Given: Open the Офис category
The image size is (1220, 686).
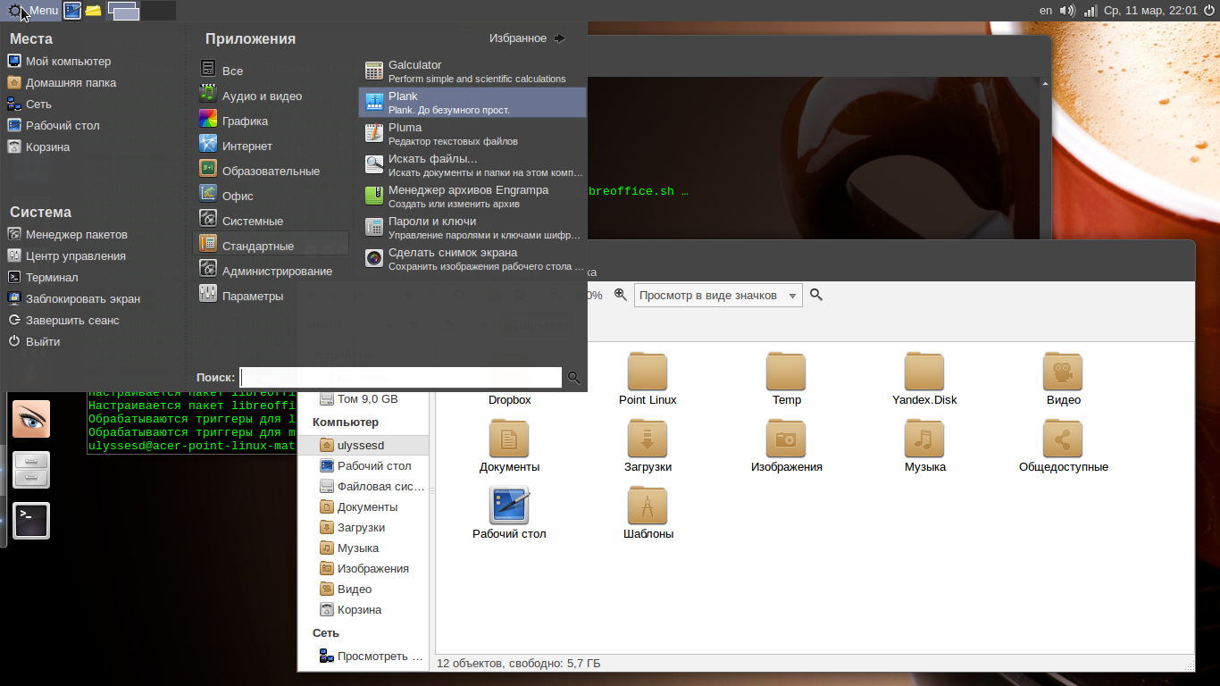Looking at the screenshot, I should 271,196.
